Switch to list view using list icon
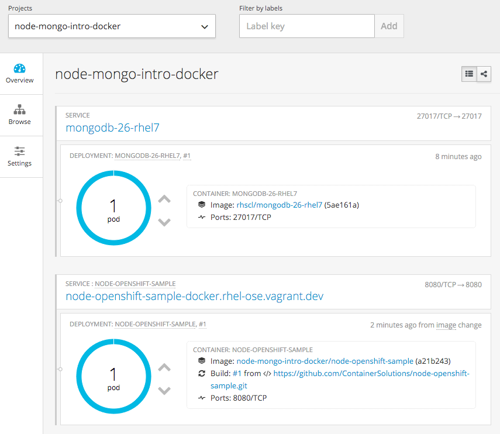500x434 pixels. pos(469,74)
